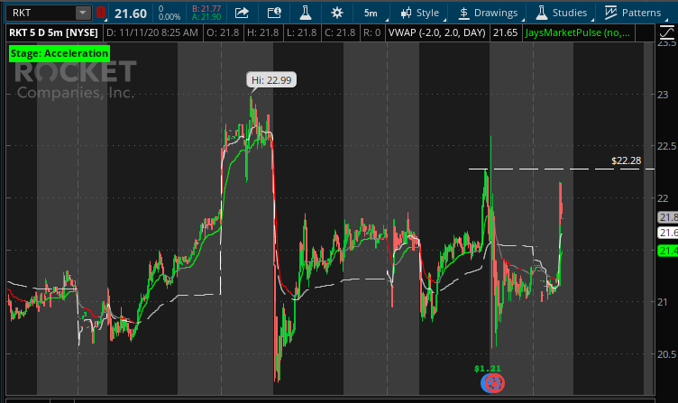Image resolution: width=678 pixels, height=403 pixels.
Task: Expand the RKT symbol dropdown arrow
Action: pyautogui.click(x=83, y=13)
